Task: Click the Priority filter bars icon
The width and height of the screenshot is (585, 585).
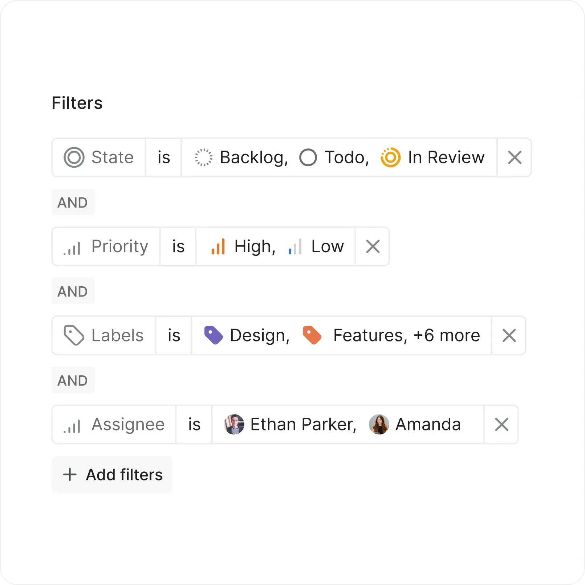Action: 72,246
